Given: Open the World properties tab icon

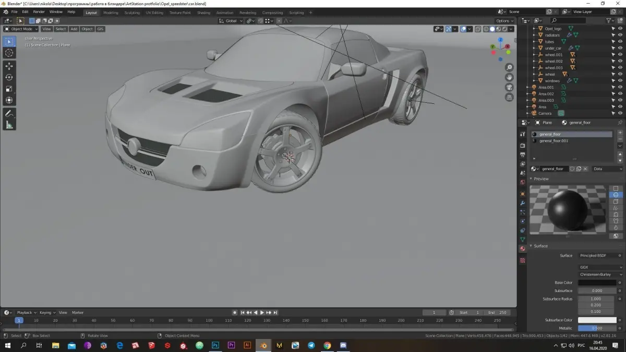Looking at the screenshot, I should pyautogui.click(x=523, y=183).
